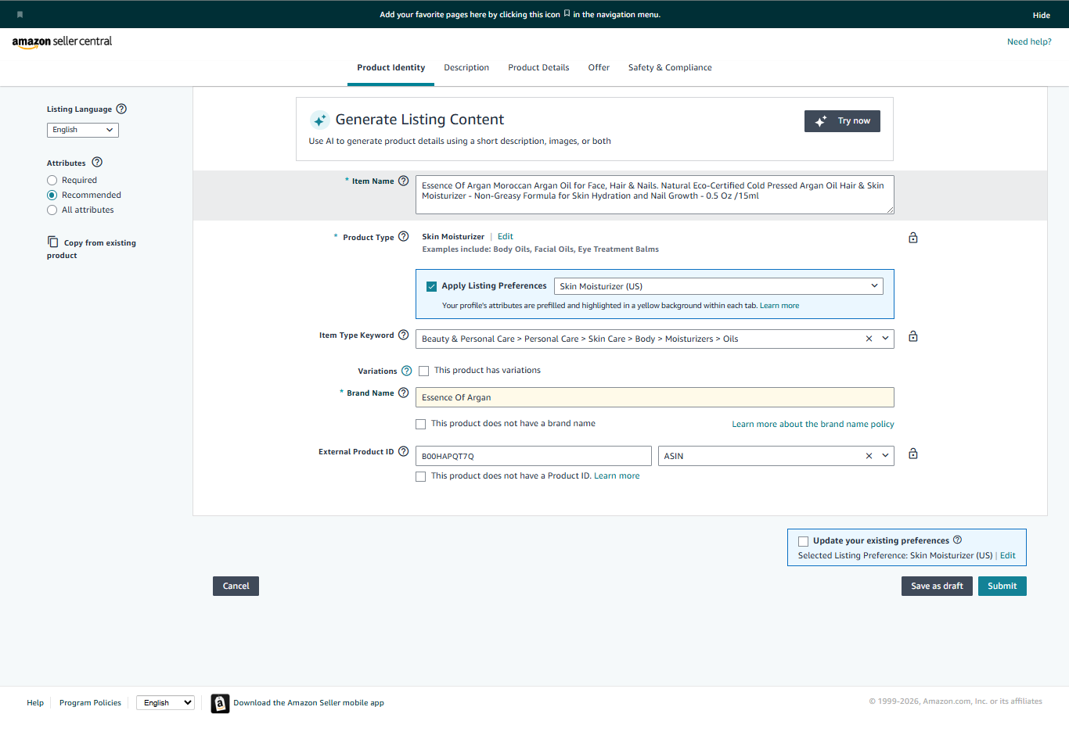Open the footer Help link
This screenshot has width=1069, height=739.
tap(35, 703)
